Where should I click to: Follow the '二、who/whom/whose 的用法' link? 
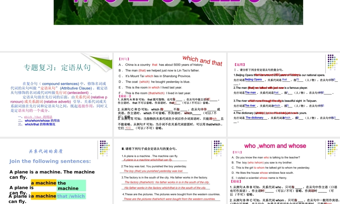click(x=39, y=121)
